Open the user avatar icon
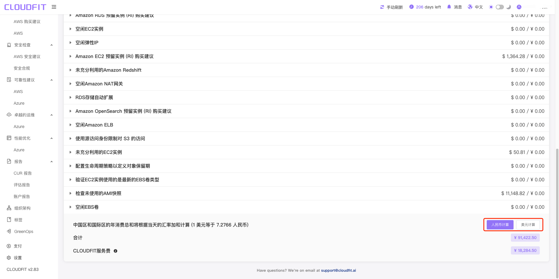 [x=519, y=7]
